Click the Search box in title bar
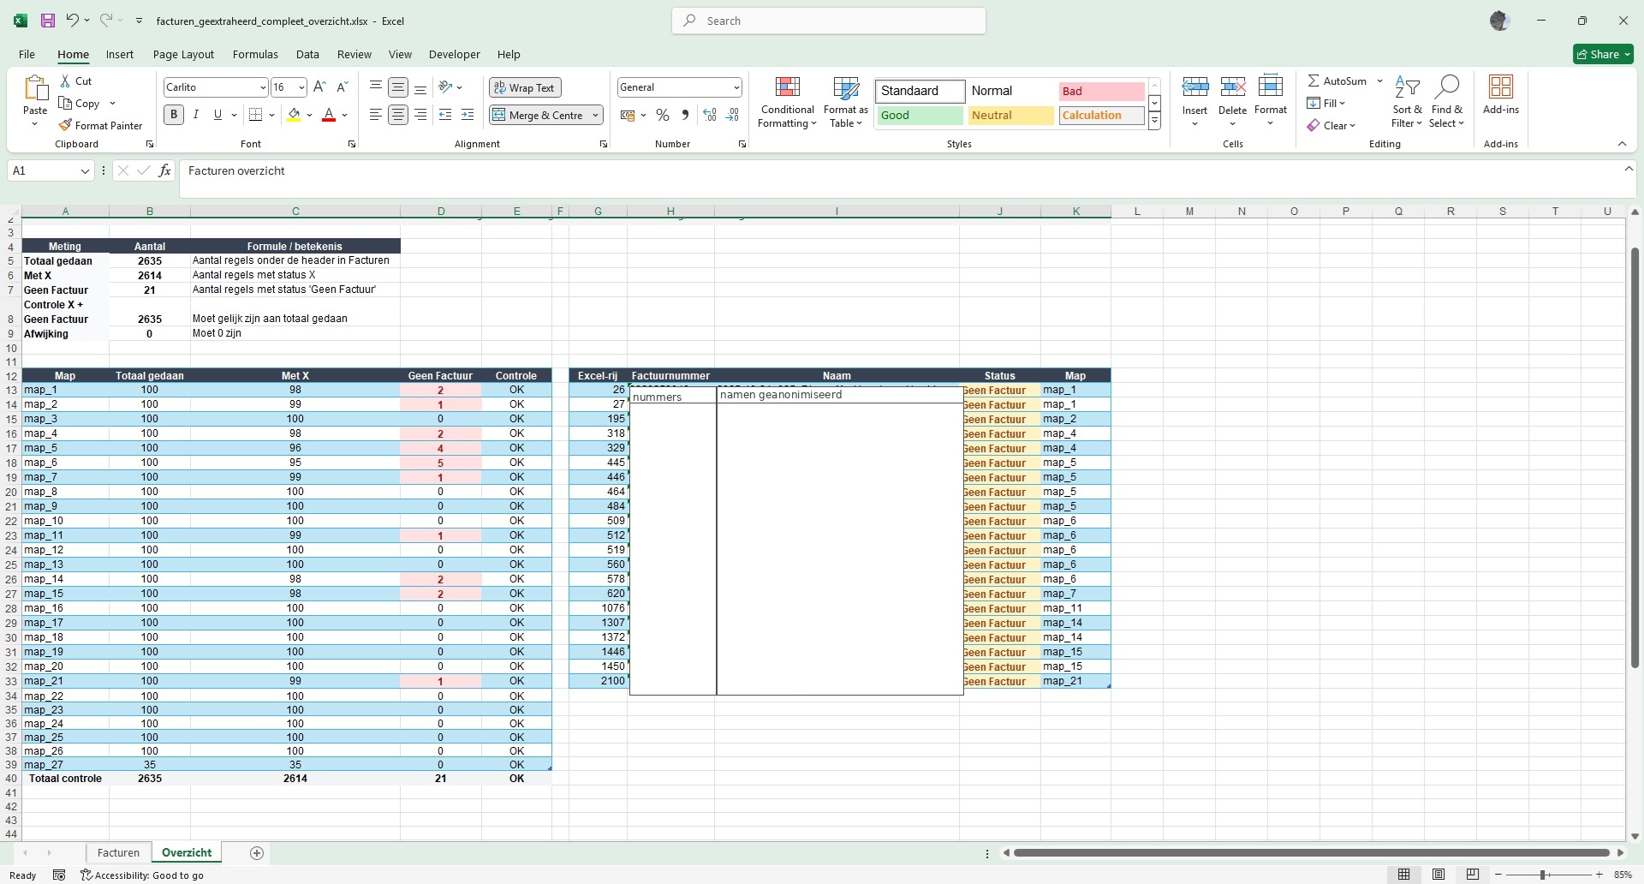 829,21
